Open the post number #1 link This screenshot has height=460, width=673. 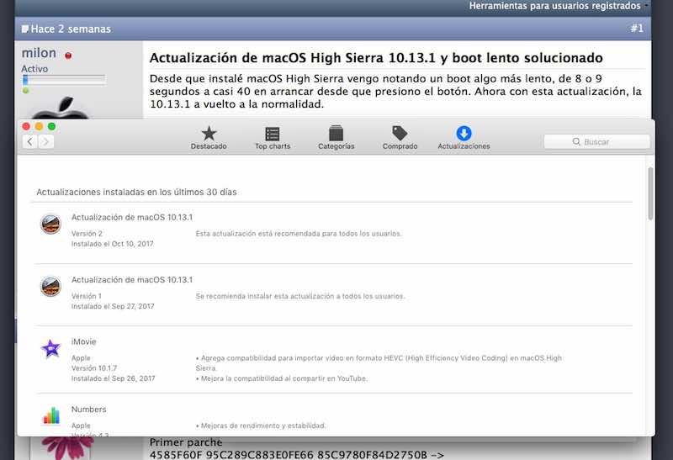(637, 29)
